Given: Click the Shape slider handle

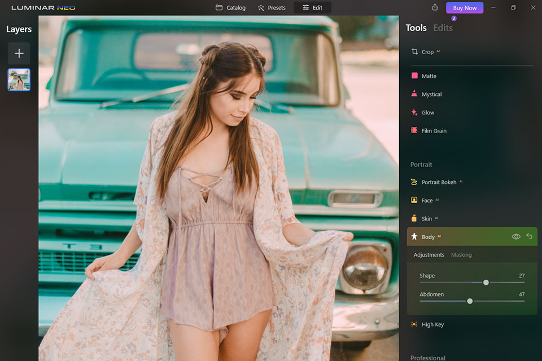Looking at the screenshot, I should (x=486, y=283).
